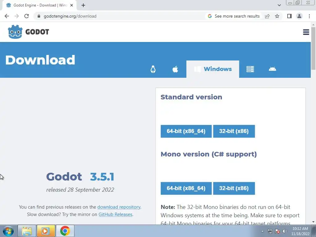Download Mono version 32-bit (x86)
This screenshot has height=237, width=316.
(x=234, y=188)
